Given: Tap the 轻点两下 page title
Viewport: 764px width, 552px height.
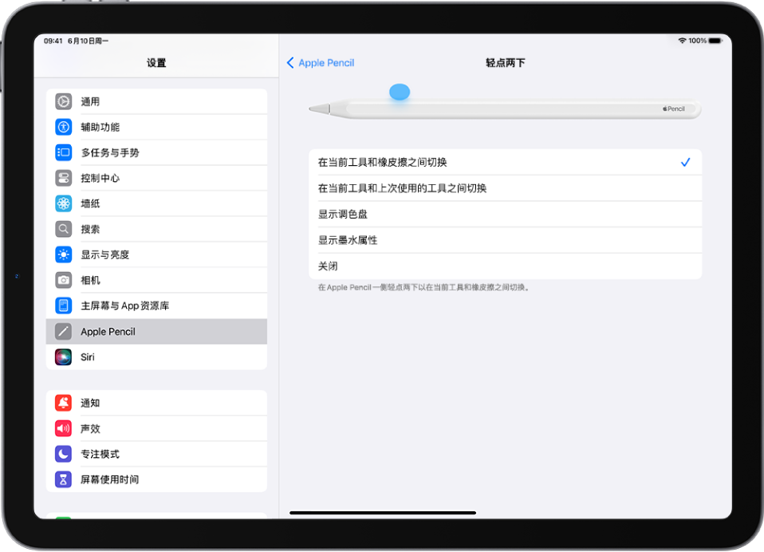Looking at the screenshot, I should click(506, 63).
